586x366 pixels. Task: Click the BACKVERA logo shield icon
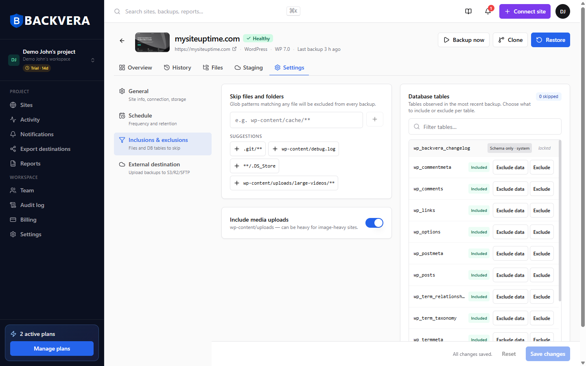click(x=16, y=20)
